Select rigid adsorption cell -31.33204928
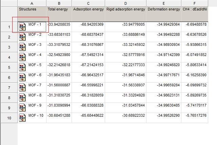The image size is (217, 145). click(x=126, y=98)
